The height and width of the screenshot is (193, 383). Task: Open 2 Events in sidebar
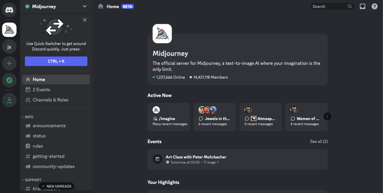(x=41, y=90)
